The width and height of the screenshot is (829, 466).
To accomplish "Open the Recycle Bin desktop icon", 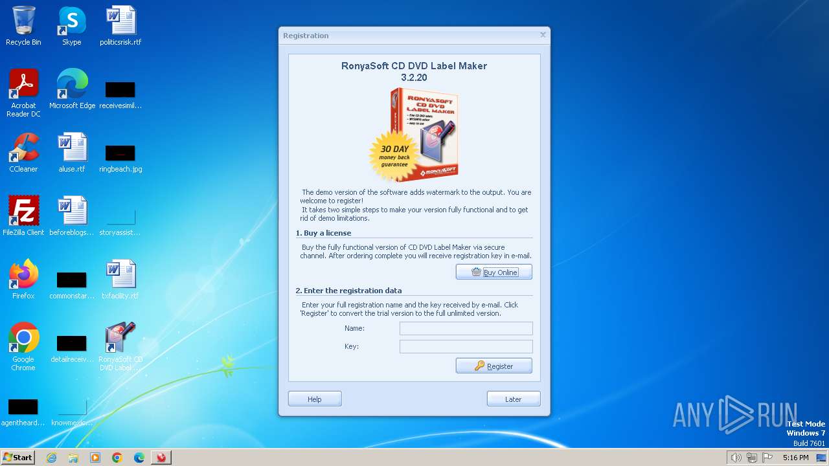I will click(23, 26).
